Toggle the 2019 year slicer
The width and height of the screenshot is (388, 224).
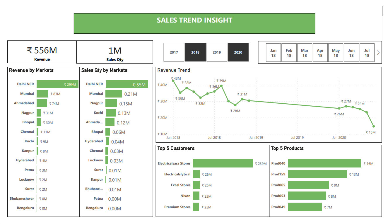pyautogui.click(x=217, y=52)
